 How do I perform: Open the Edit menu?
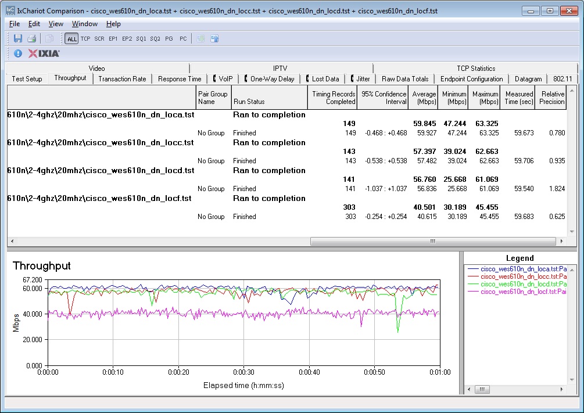(x=34, y=24)
